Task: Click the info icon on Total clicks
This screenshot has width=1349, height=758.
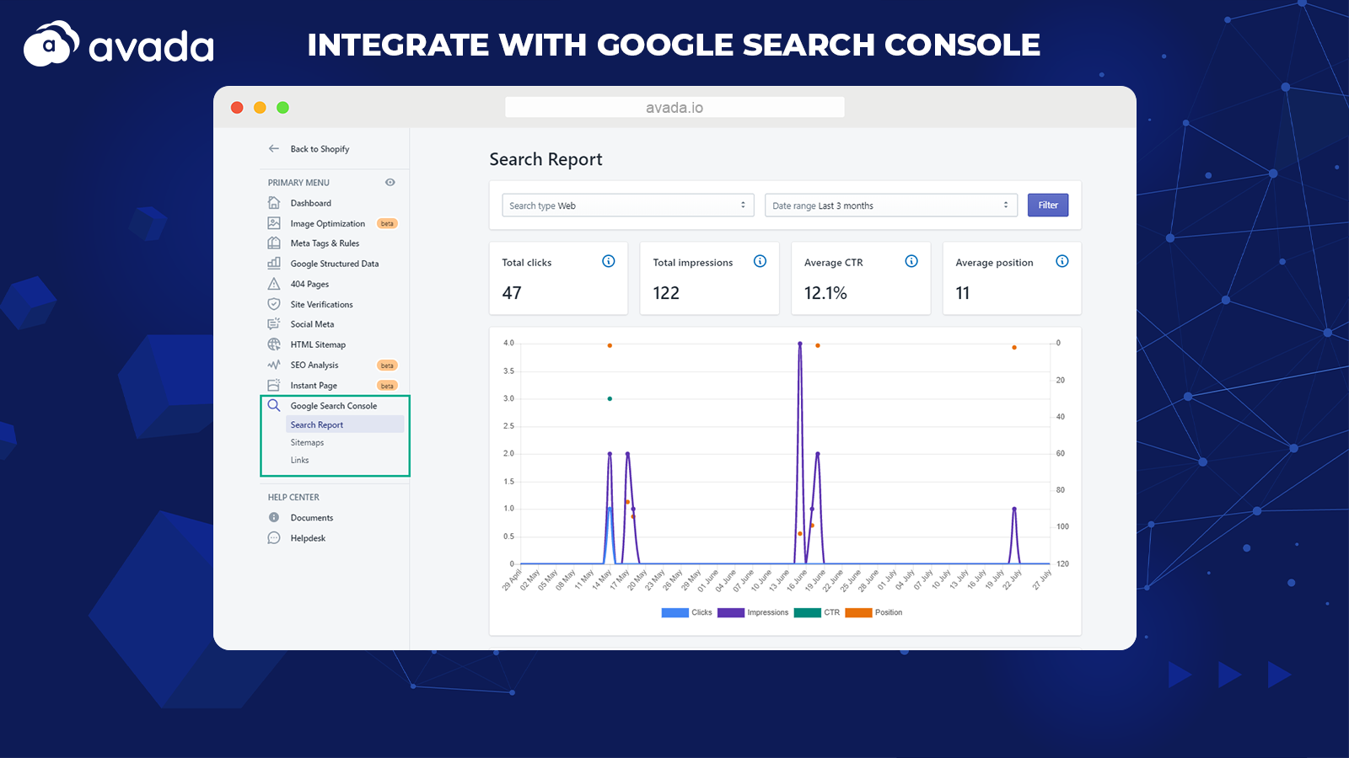Action: [609, 261]
